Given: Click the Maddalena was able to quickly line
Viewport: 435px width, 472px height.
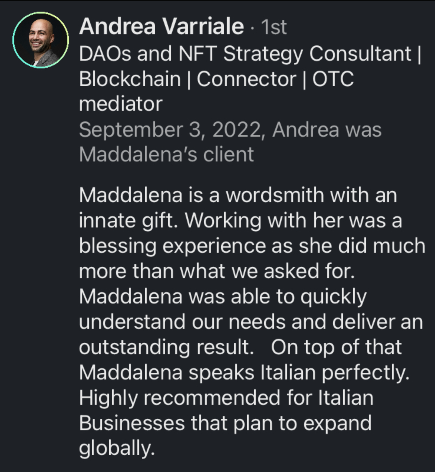Looking at the screenshot, I should (223, 296).
